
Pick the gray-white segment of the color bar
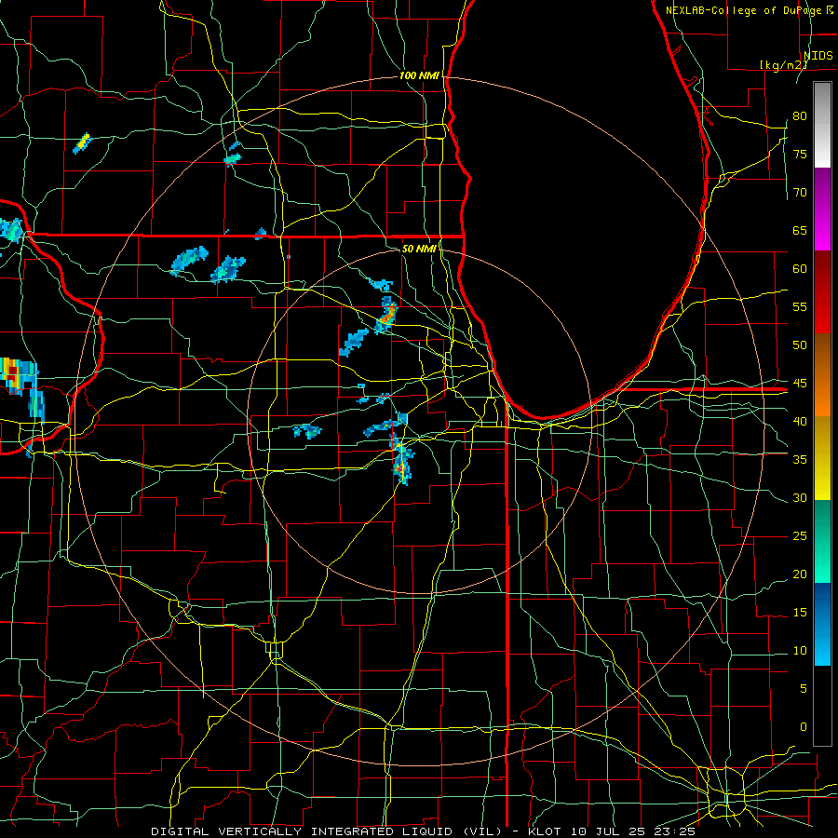[822, 125]
